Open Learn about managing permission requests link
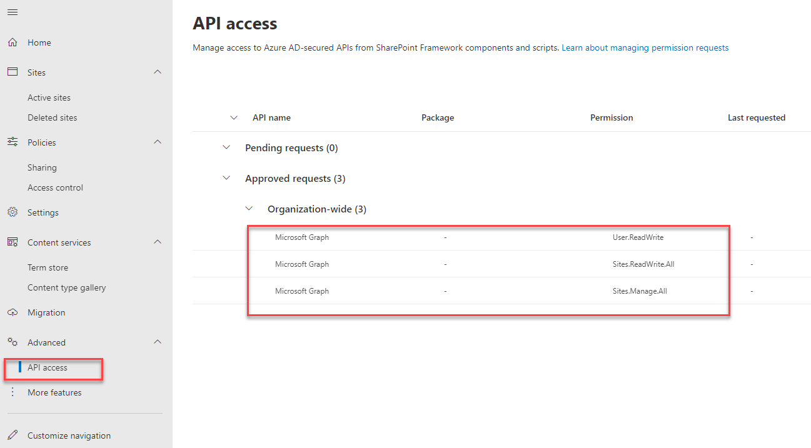Image resolution: width=811 pixels, height=448 pixels. coord(645,47)
